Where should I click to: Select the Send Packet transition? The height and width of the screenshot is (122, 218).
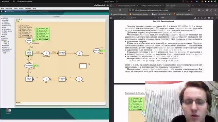[x=29, y=53]
